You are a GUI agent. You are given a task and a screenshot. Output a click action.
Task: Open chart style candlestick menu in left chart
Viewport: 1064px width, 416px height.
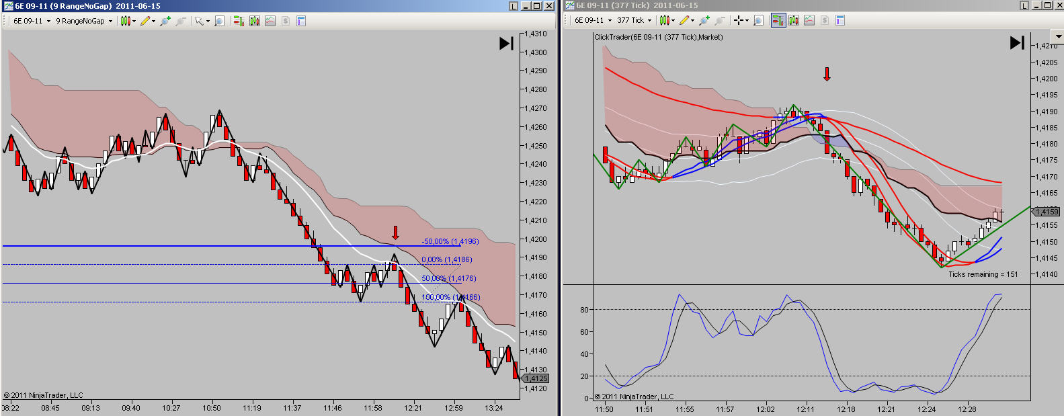coord(125,21)
